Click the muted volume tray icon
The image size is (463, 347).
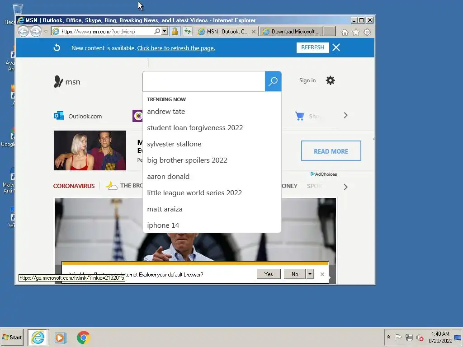click(x=420, y=337)
